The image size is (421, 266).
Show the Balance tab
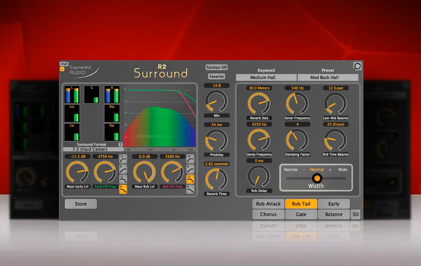point(334,214)
